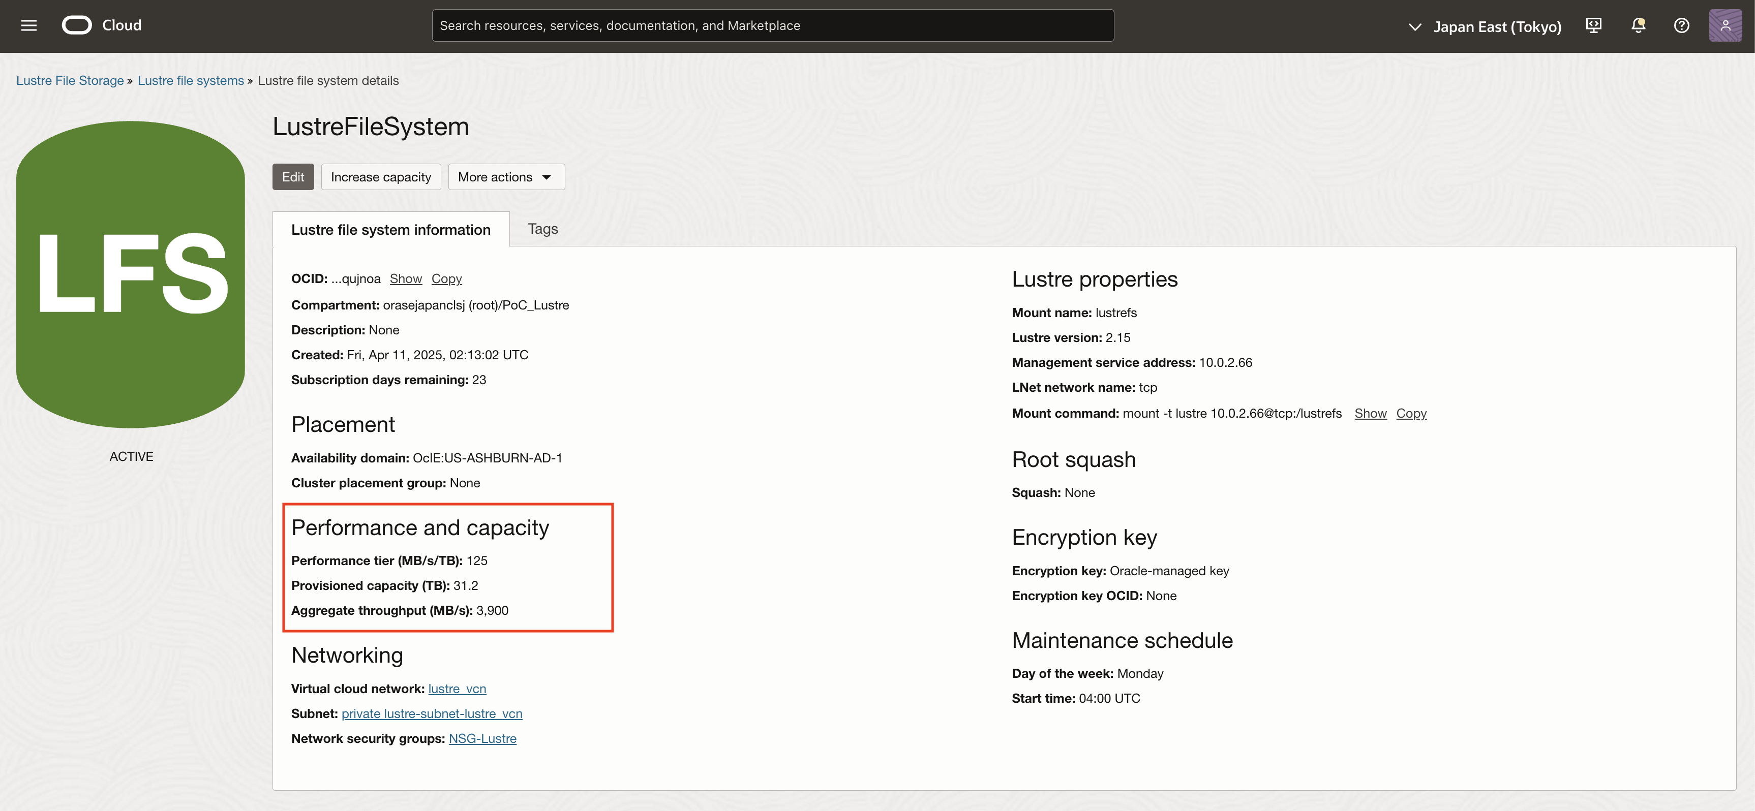This screenshot has width=1755, height=811.
Task: Open the Cloud Shell developer tools icon
Action: coord(1593,25)
